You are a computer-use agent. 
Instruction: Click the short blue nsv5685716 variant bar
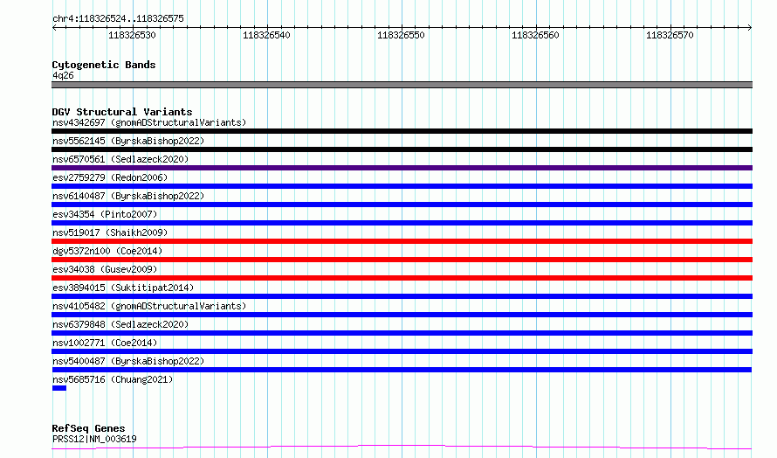(x=59, y=388)
